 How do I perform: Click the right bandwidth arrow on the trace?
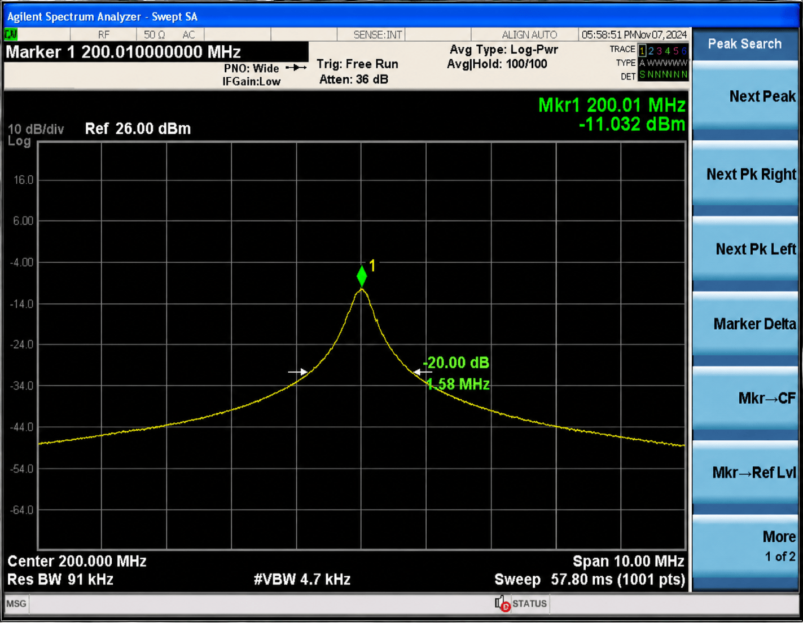point(423,372)
